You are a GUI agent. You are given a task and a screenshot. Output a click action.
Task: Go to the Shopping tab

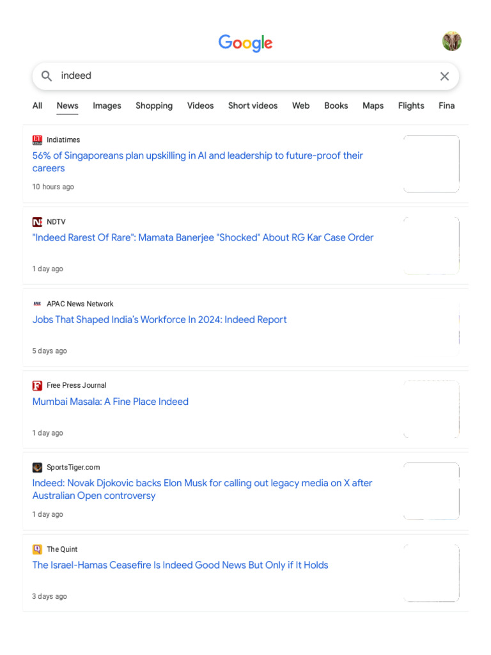point(154,106)
